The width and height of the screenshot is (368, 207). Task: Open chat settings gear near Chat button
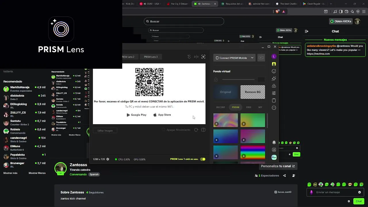(x=349, y=201)
